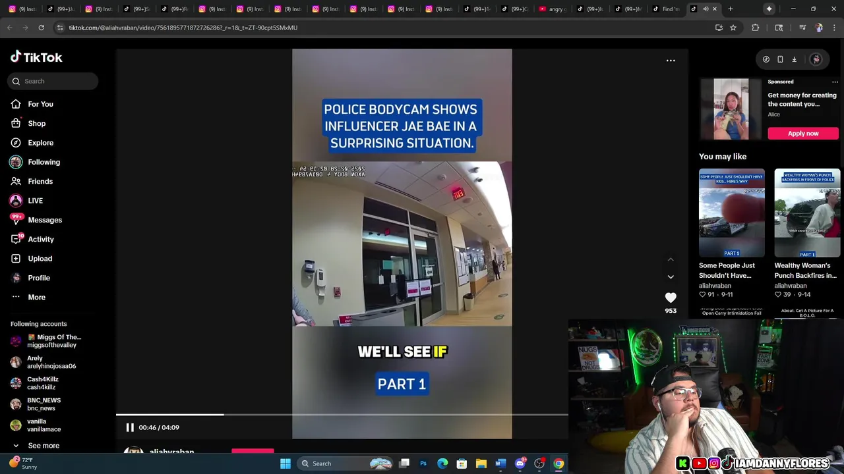Seek within the video progress bar
Screen dimensions: 844x474
[342, 415]
